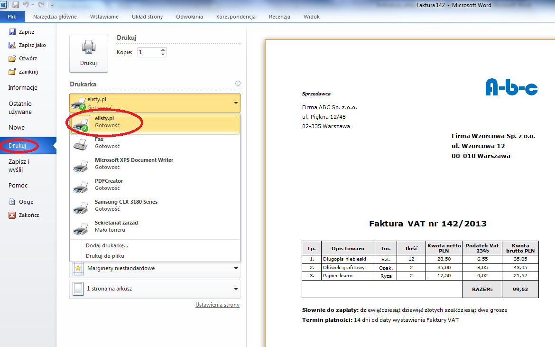Expand the elisty.pl printer dropdown
Screen dimensions: 555x347
[155, 103]
